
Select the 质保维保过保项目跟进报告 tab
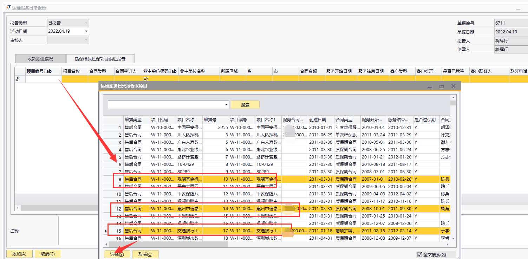[x=100, y=59]
